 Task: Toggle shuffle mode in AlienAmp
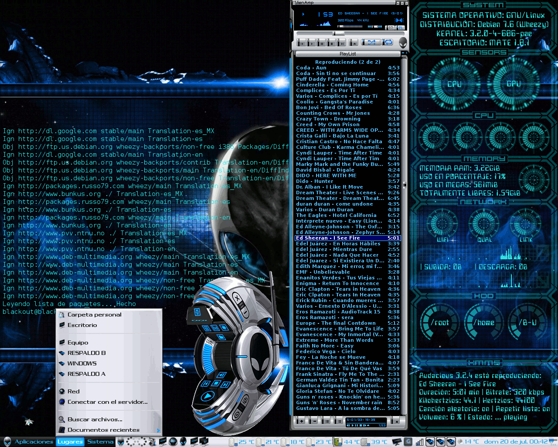pyautogui.click(x=371, y=42)
